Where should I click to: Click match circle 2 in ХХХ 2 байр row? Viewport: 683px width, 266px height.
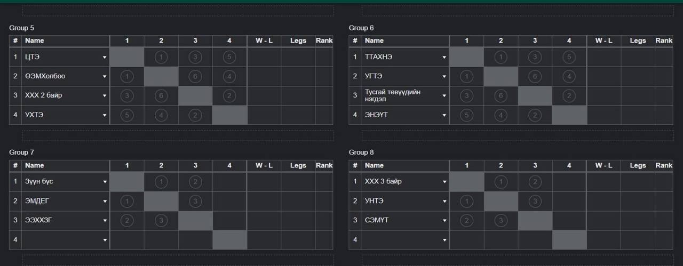(x=229, y=96)
